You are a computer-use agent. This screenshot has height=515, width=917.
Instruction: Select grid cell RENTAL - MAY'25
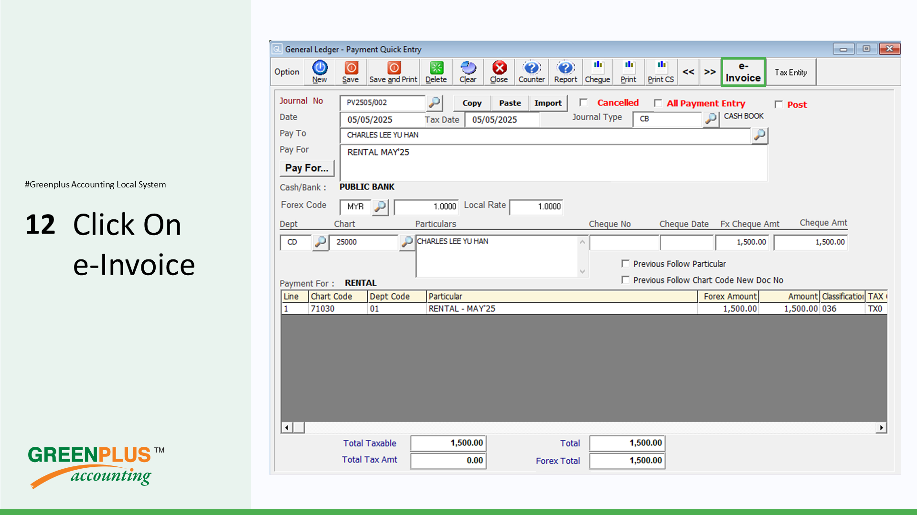562,309
